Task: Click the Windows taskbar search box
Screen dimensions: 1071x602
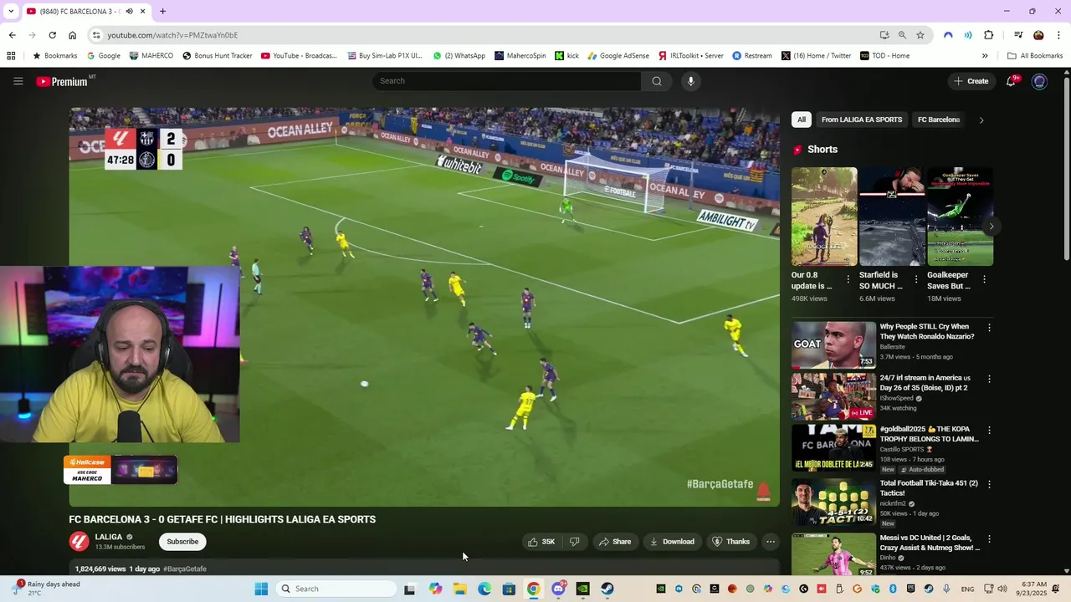Action: [336, 589]
